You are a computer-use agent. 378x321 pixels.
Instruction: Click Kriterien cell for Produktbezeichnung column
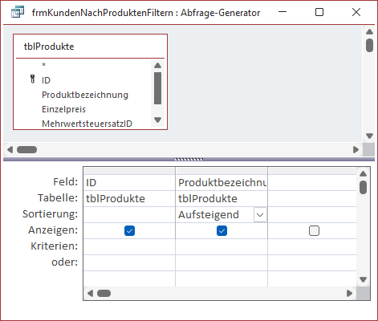(x=222, y=246)
